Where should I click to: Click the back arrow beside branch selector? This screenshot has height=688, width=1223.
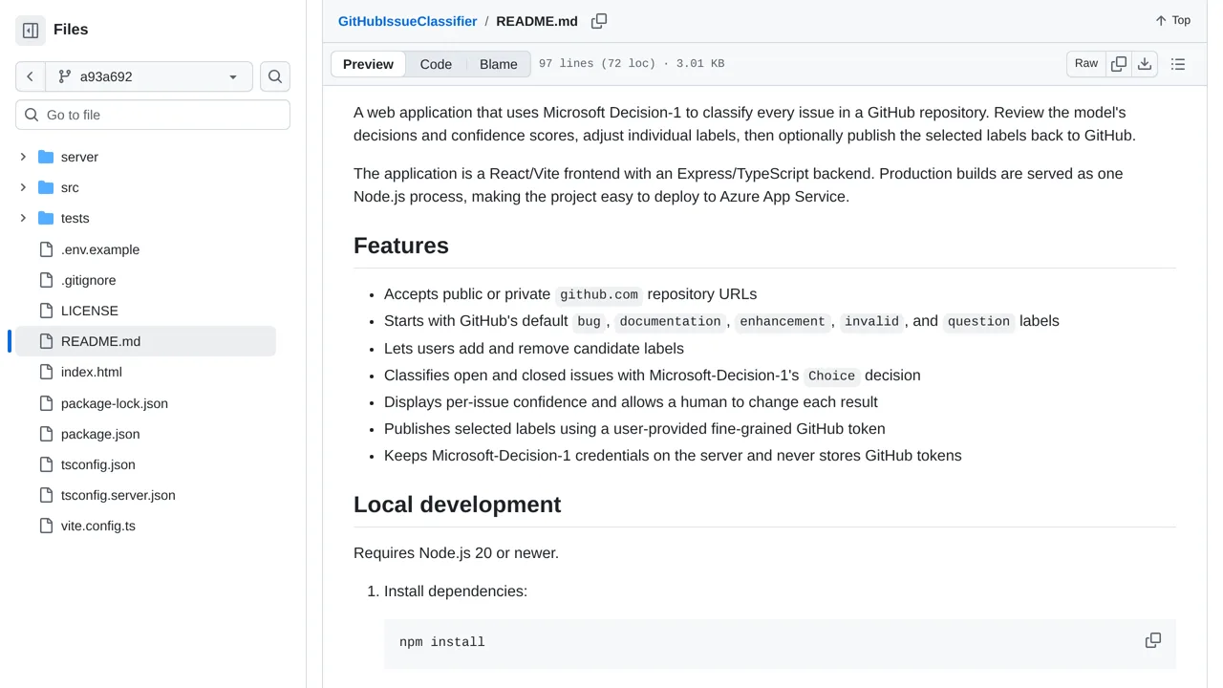coord(30,76)
